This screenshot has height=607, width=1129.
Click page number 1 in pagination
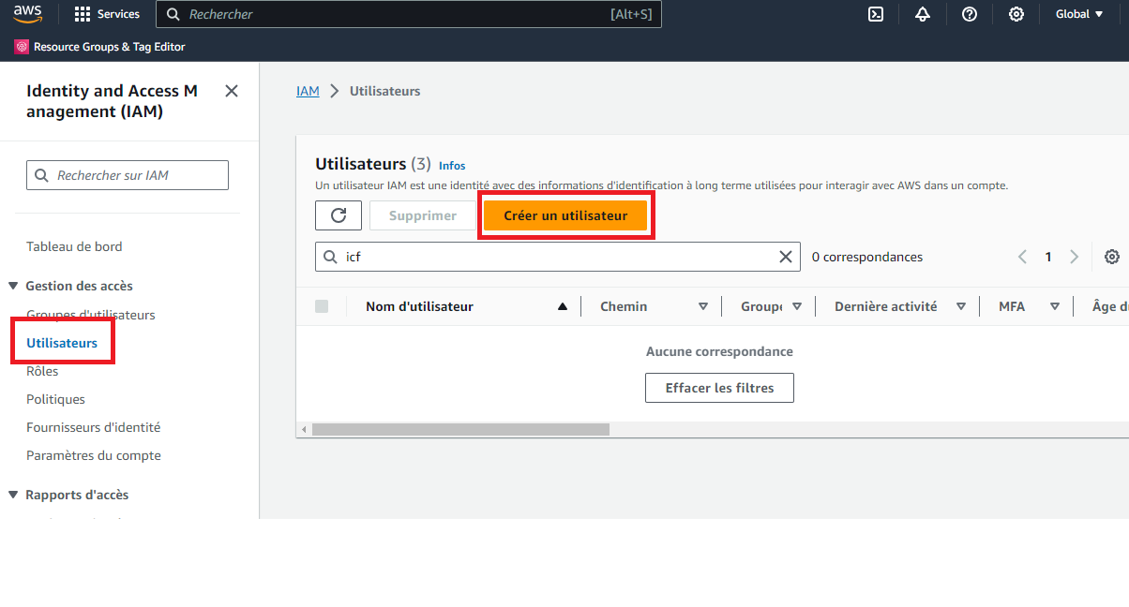pos(1048,257)
